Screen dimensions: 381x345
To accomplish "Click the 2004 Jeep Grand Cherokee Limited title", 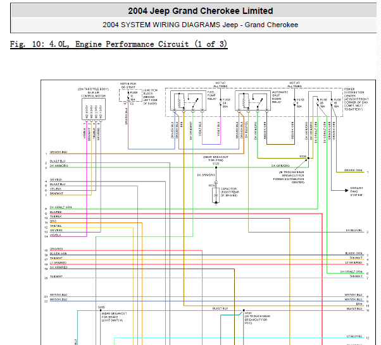I will tap(201, 11).
